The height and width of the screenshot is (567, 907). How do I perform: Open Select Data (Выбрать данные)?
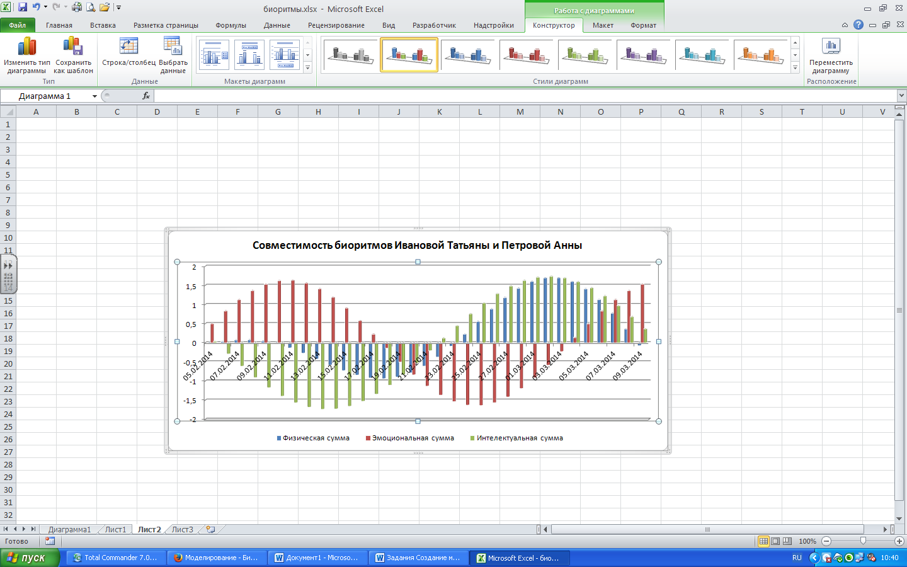(x=173, y=55)
